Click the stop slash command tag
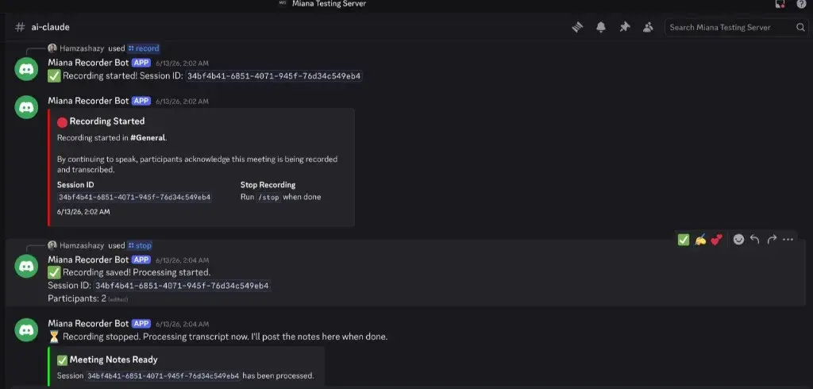Image resolution: width=813 pixels, height=389 pixels. point(140,245)
